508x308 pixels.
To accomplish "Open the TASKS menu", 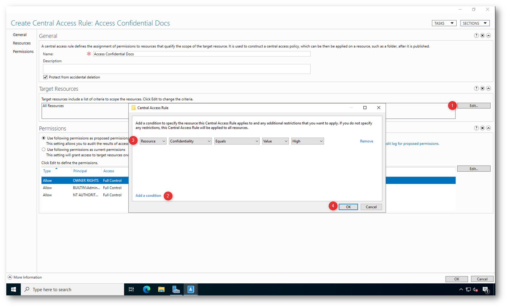I will pos(444,23).
